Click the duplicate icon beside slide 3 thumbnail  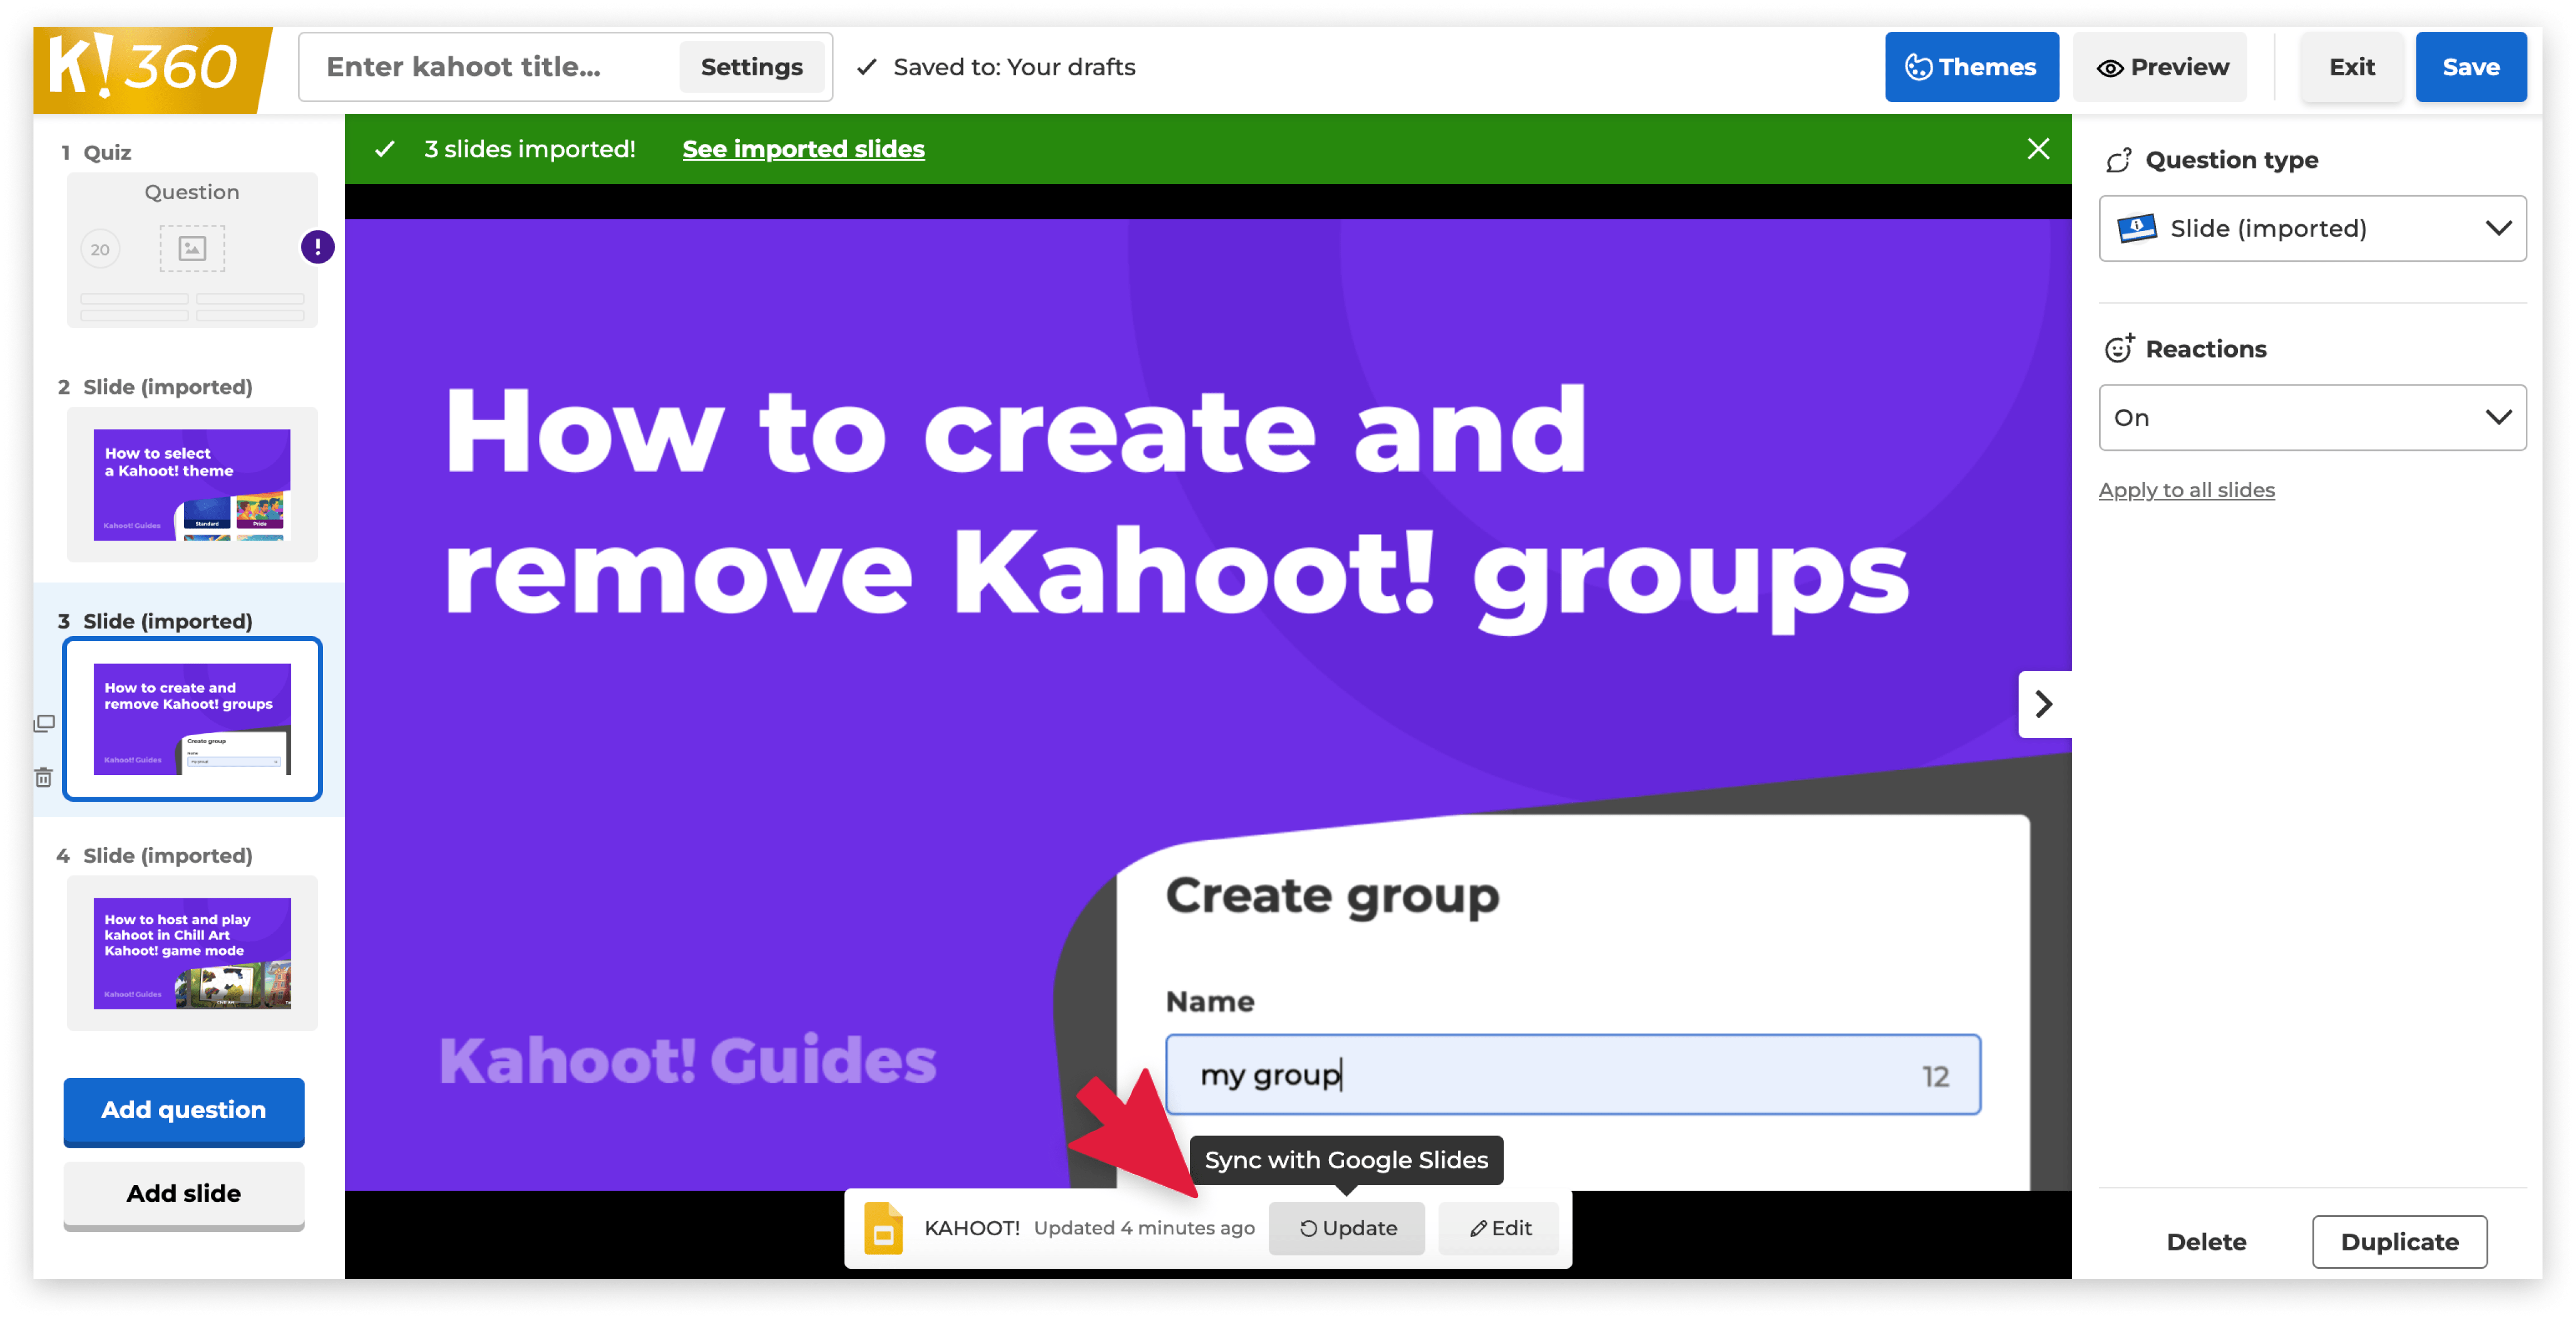(44, 723)
